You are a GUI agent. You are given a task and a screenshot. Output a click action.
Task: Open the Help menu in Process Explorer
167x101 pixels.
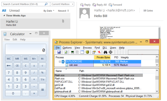122,47
